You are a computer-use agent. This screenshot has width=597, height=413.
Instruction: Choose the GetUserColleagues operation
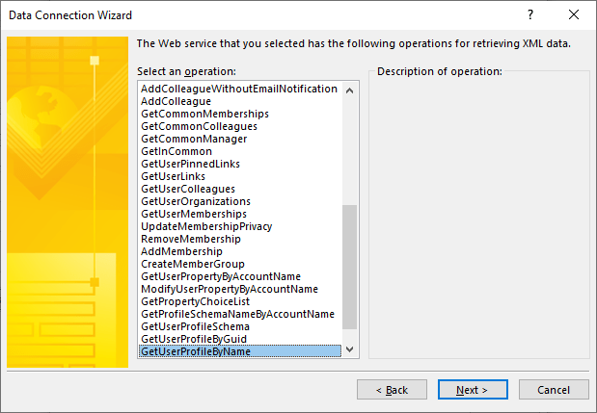click(x=187, y=189)
